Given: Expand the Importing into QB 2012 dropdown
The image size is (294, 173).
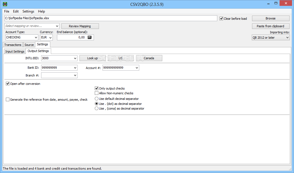Looking at the screenshot, I should pos(287,38).
